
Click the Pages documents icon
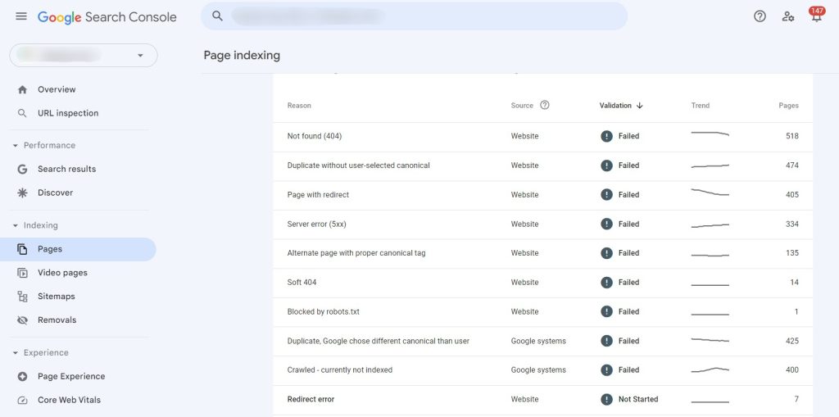tap(22, 249)
